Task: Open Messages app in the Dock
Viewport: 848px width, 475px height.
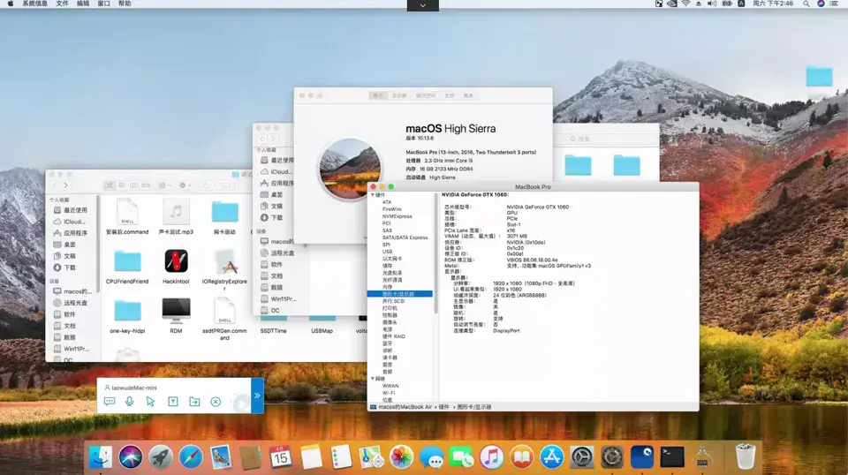Action: pos(432,457)
